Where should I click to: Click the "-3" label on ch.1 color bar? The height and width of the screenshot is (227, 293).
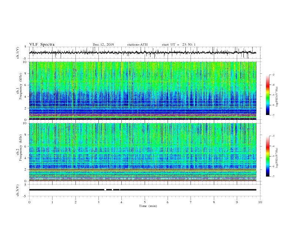[273, 75]
